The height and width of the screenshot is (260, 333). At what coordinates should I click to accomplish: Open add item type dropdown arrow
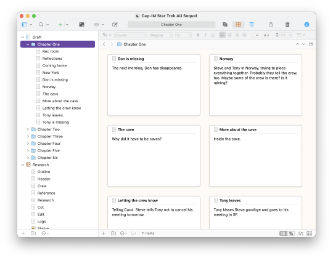67,25
